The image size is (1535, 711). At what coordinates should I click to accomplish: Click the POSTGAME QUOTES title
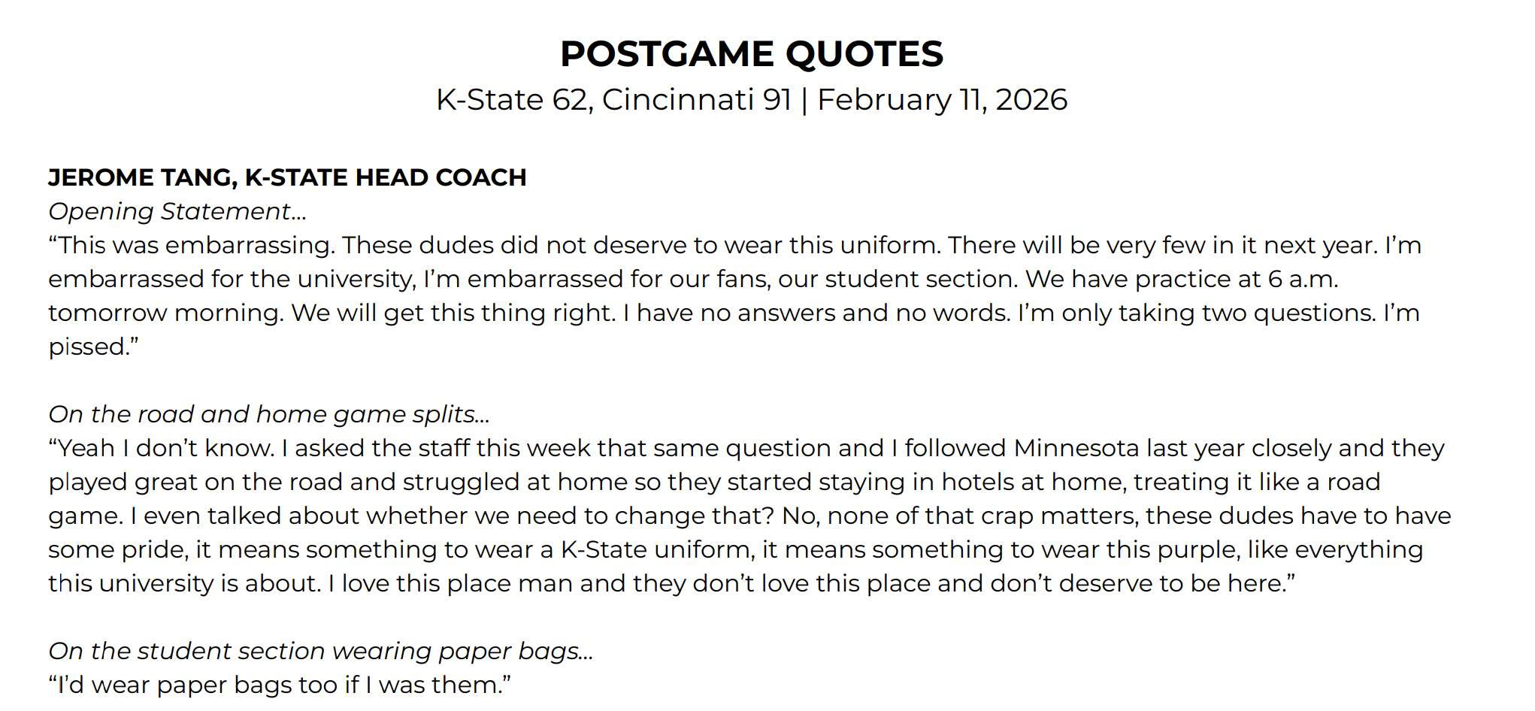(751, 54)
